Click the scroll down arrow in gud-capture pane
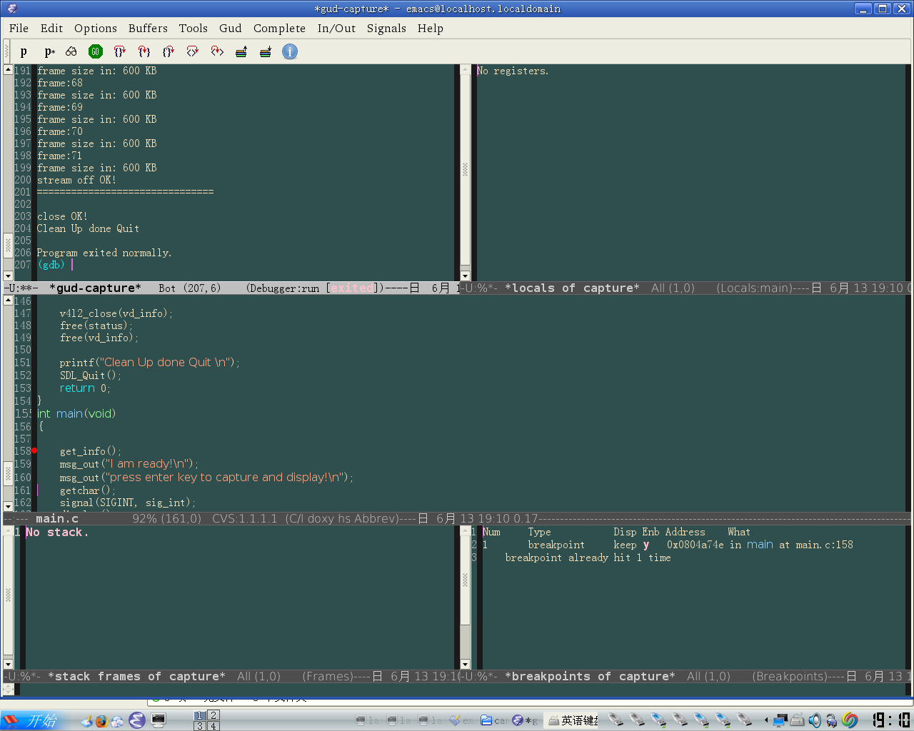This screenshot has width=914, height=731. click(x=8, y=276)
